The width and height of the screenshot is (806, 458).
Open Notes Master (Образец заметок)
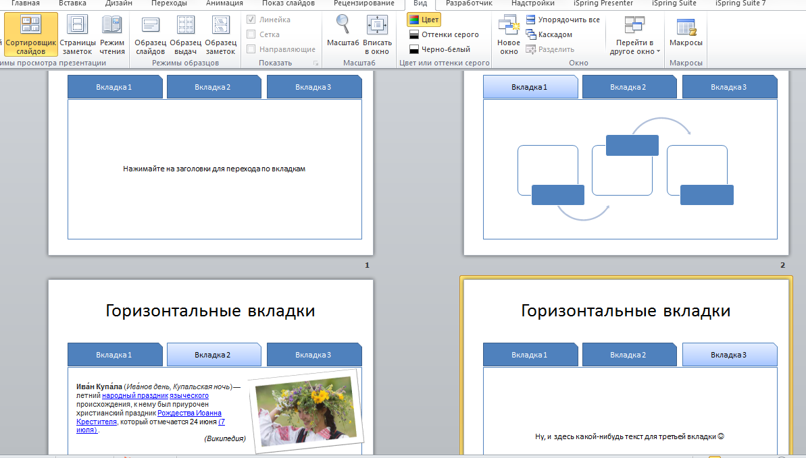[x=220, y=34]
